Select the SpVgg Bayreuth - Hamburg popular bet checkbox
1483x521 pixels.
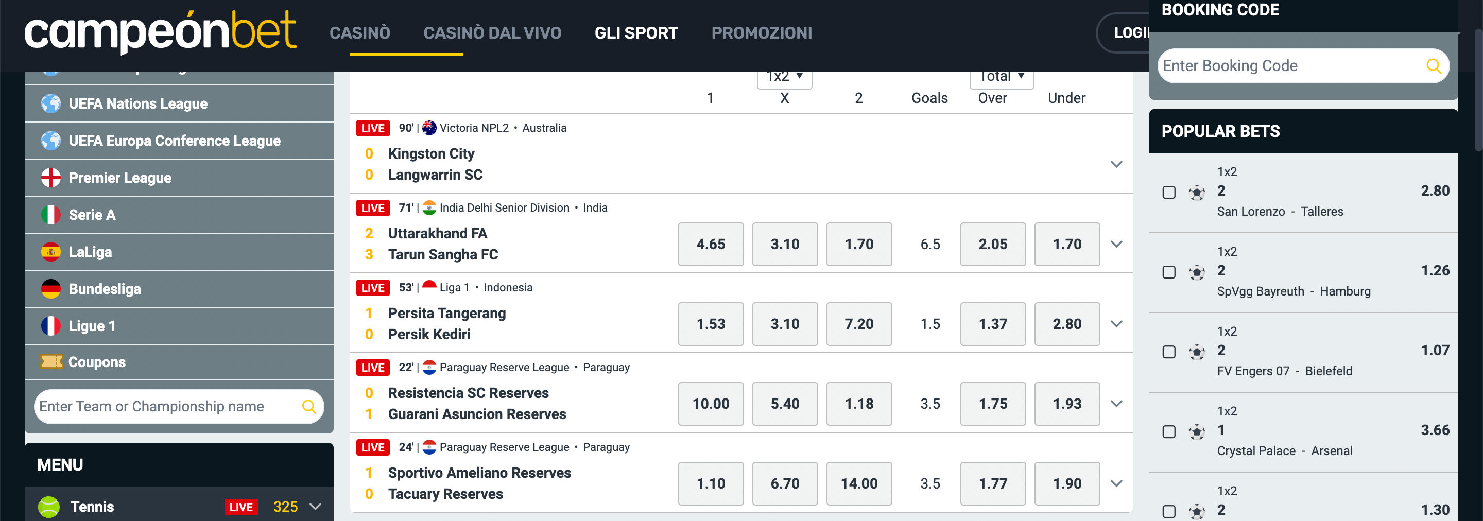1169,272
